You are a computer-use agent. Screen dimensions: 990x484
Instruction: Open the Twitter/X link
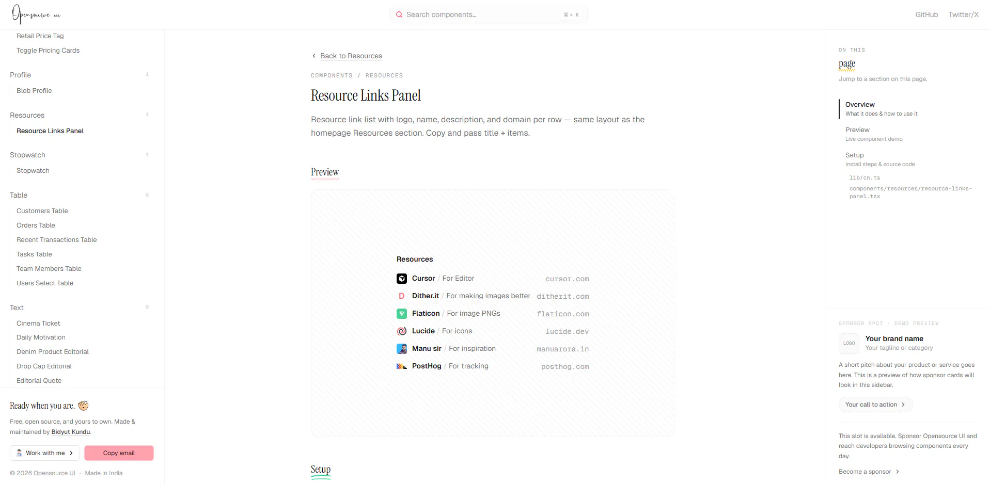pyautogui.click(x=963, y=14)
